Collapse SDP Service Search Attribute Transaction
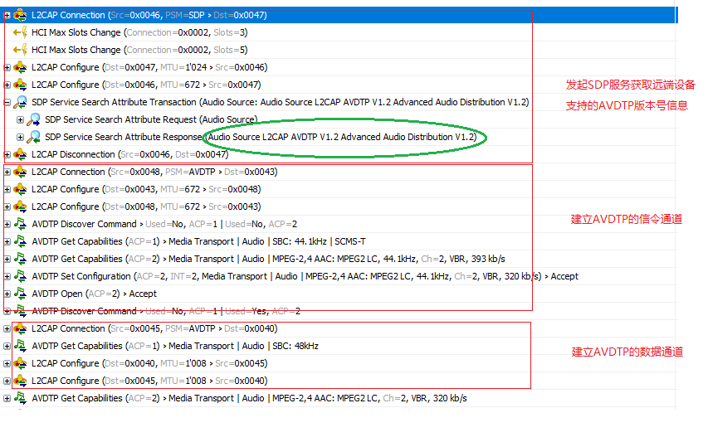The height and width of the screenshot is (442, 708). coord(7,103)
